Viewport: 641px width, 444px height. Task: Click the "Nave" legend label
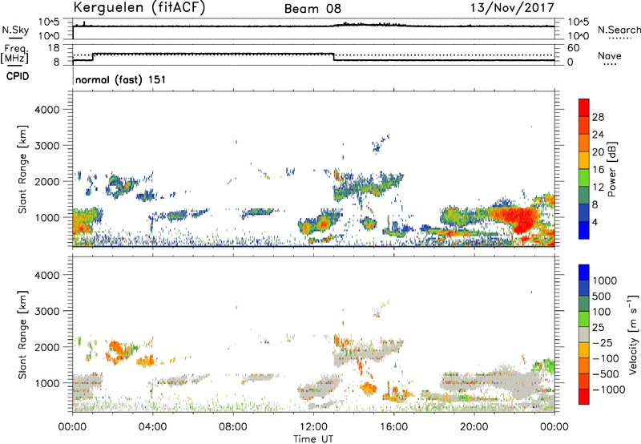pyautogui.click(x=610, y=55)
